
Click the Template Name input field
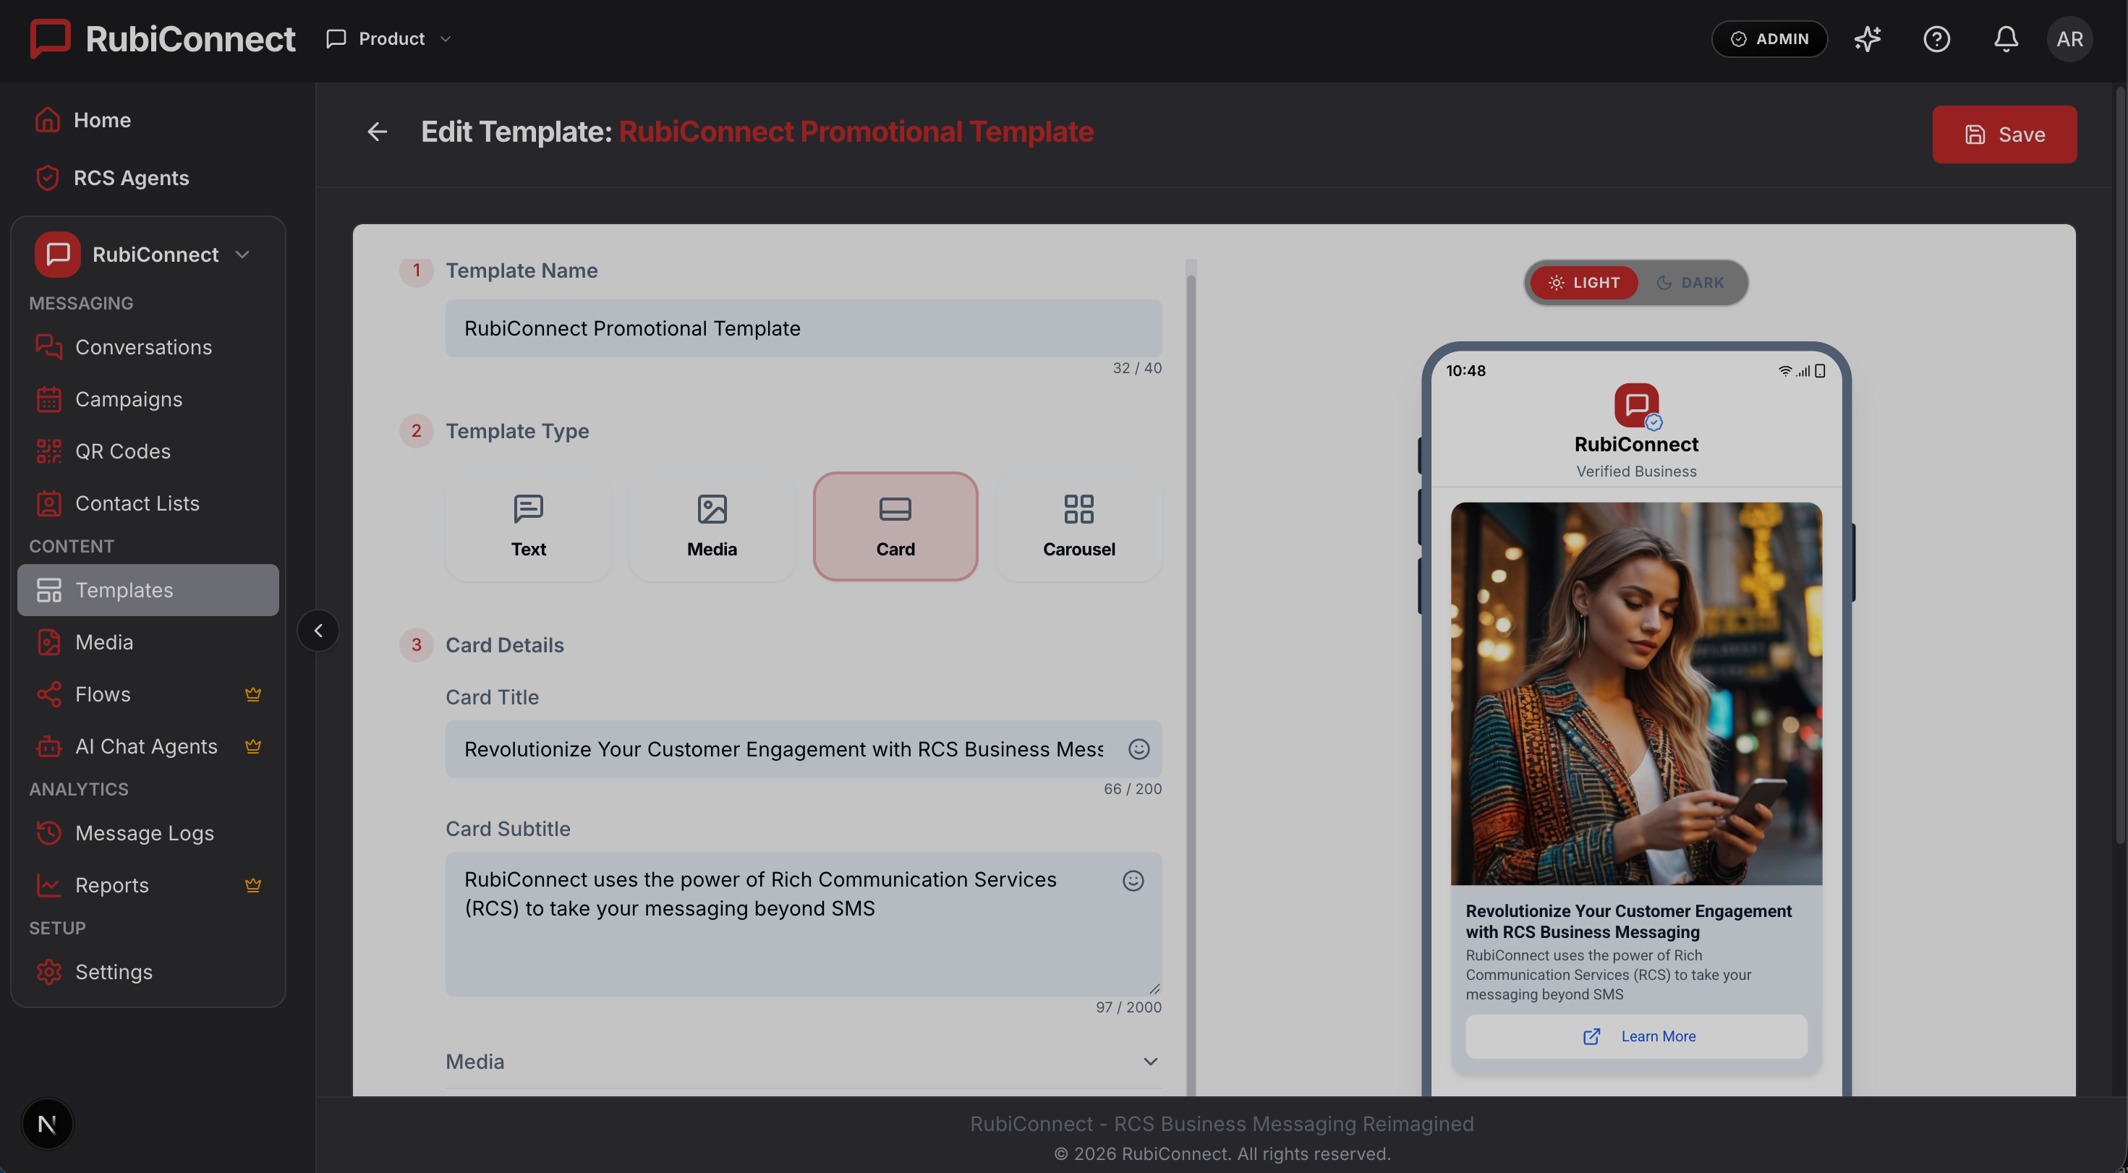pyautogui.click(x=803, y=328)
